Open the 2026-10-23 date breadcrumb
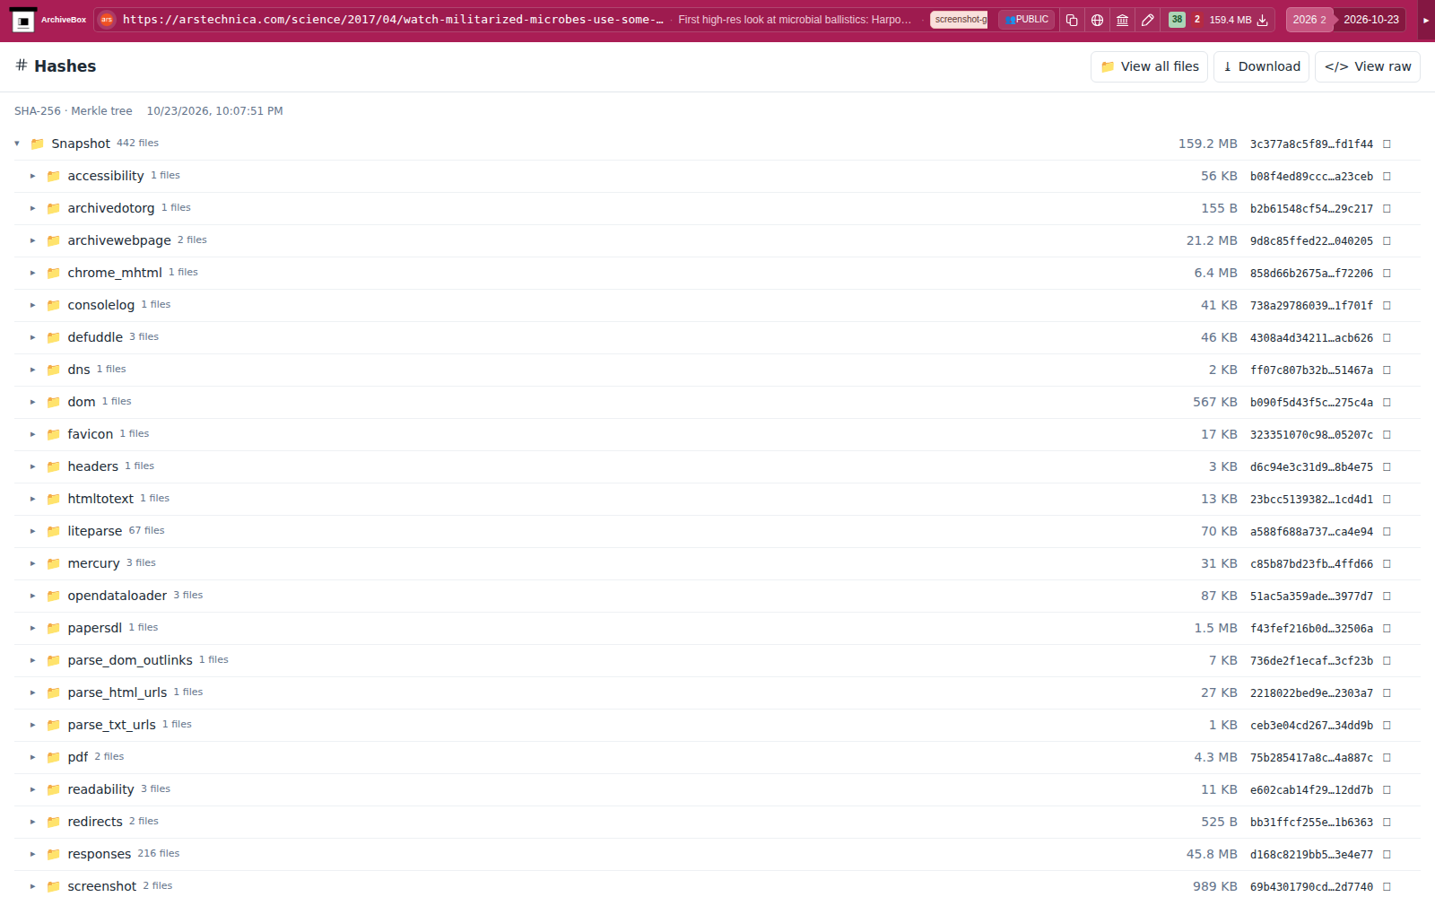 pyautogui.click(x=1371, y=20)
